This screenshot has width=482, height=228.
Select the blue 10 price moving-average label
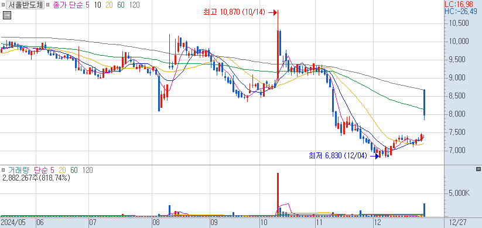coord(98,5)
